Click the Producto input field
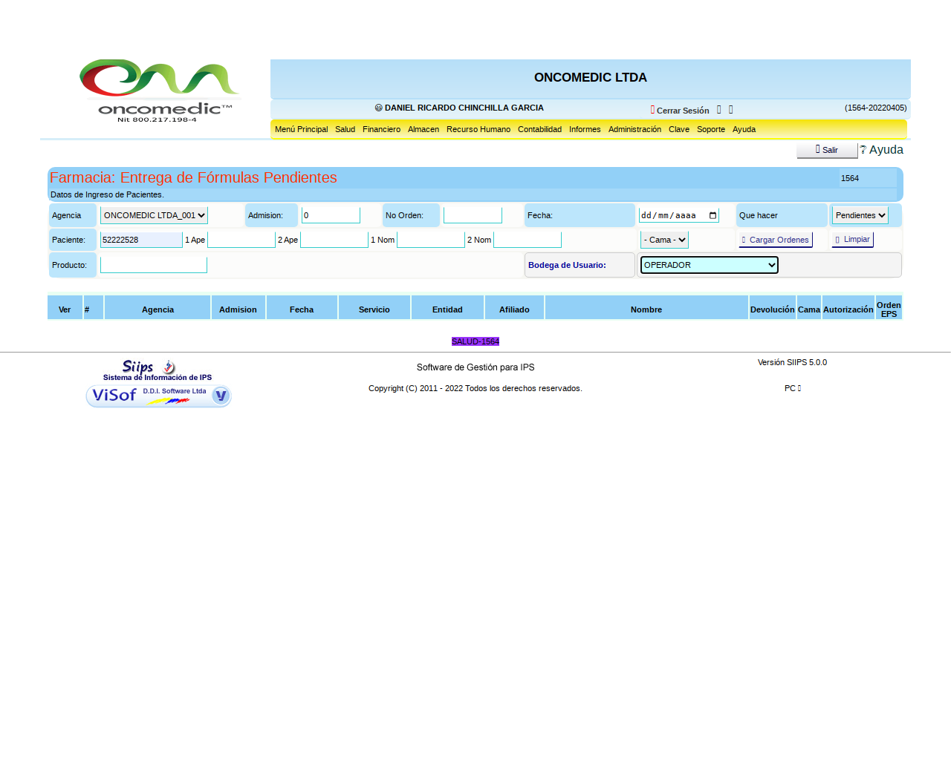This screenshot has width=951, height=760. click(x=154, y=266)
